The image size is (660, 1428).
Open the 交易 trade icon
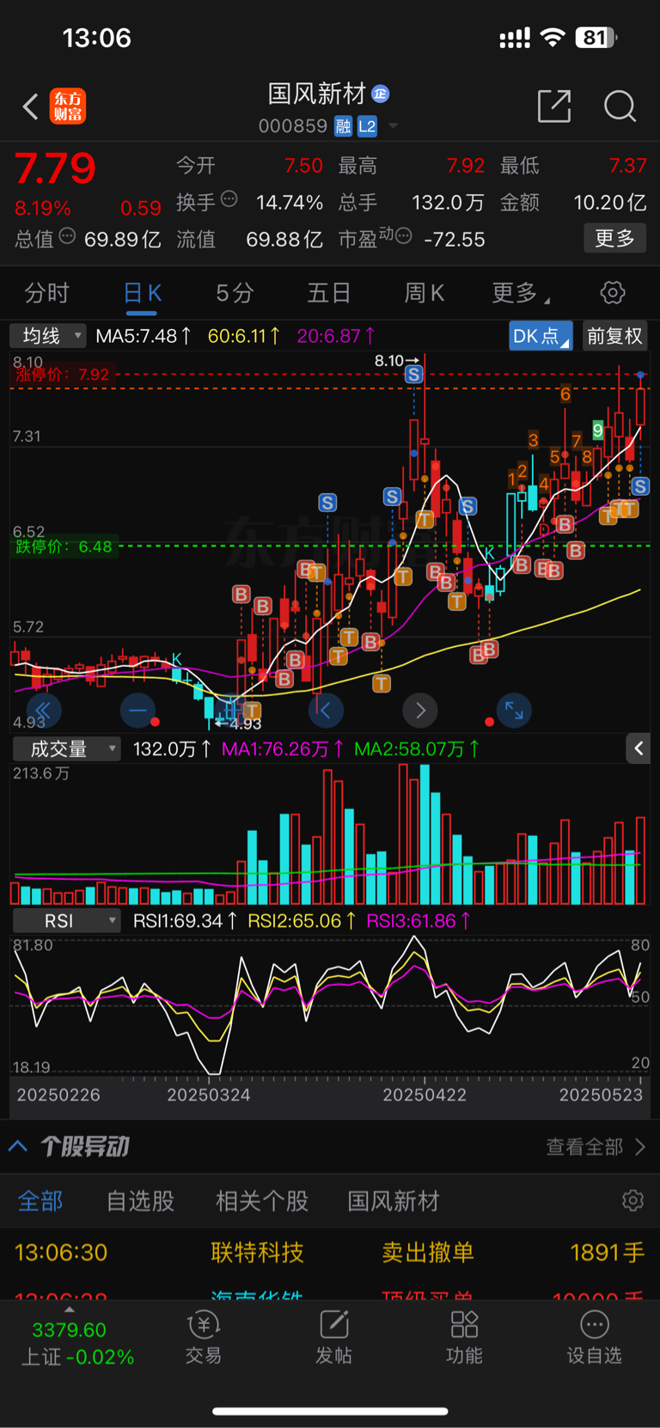point(204,1338)
